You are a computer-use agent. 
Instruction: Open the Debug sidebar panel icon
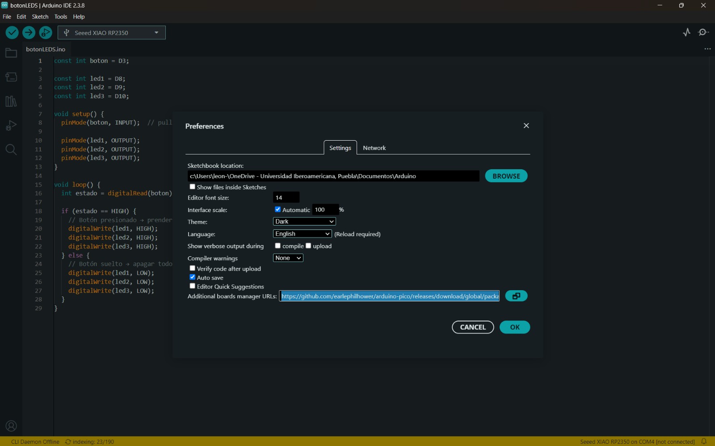pyautogui.click(x=11, y=125)
